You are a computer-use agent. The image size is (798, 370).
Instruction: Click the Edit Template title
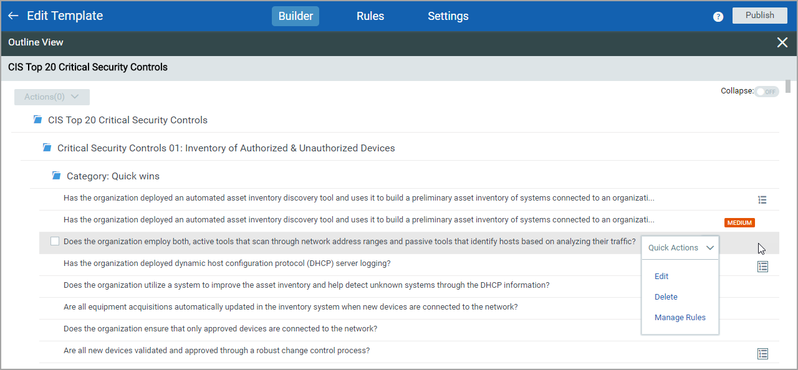(65, 16)
